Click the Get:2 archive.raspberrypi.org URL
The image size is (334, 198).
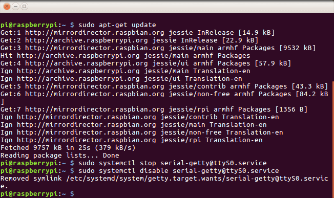[x=87, y=40]
